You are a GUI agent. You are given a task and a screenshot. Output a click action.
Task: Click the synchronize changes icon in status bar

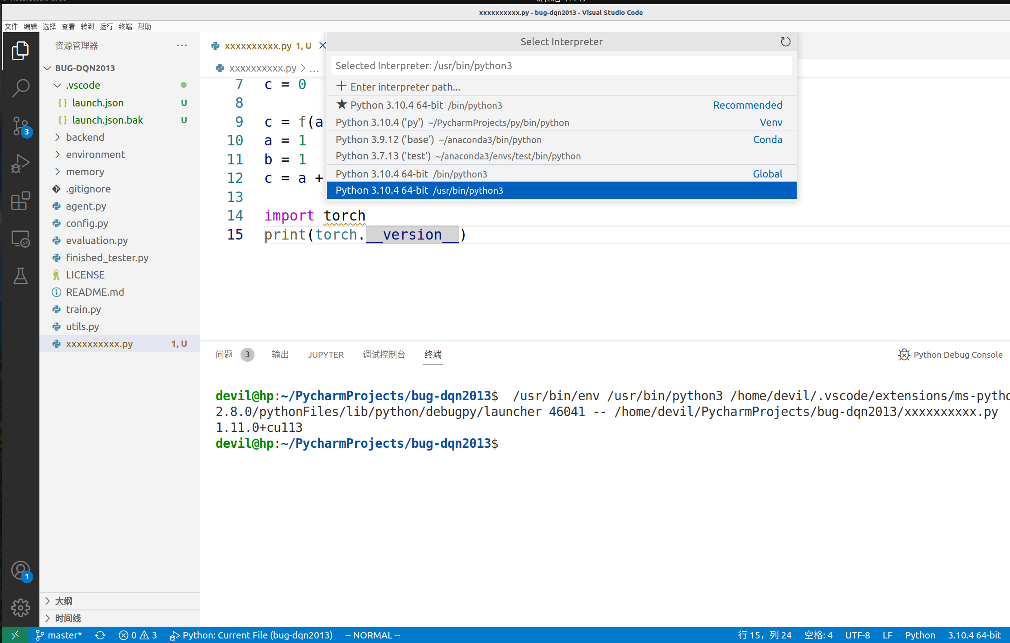pyautogui.click(x=100, y=635)
